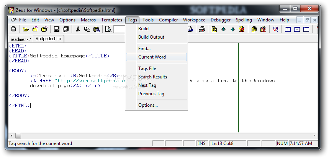The width and height of the screenshot is (329, 158).
Task: Open the Edit menu
Action: 35,20
